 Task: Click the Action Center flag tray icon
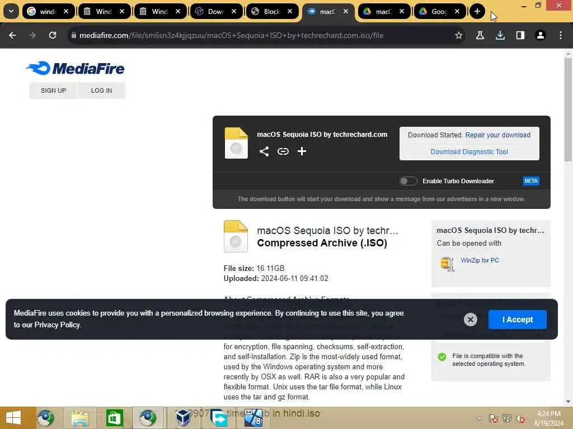coord(494,418)
